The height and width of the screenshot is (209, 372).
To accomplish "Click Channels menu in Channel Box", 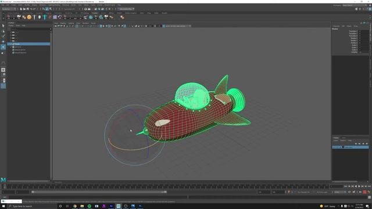I will pos(336,26).
